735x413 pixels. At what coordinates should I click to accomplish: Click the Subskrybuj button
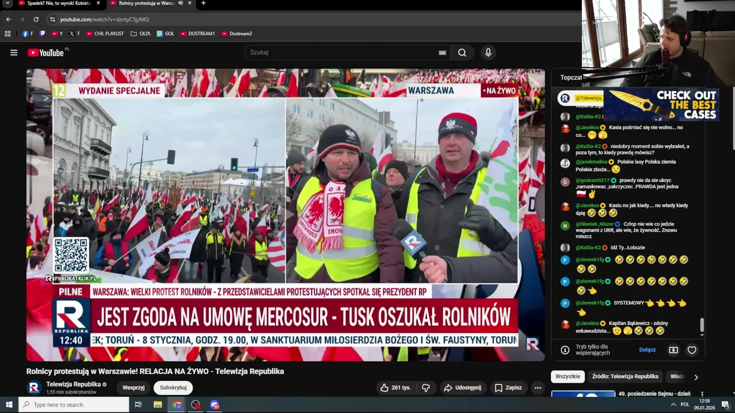(x=173, y=388)
